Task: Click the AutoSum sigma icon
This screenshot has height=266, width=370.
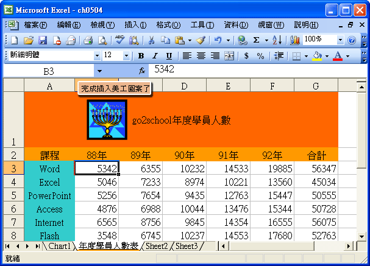Action: (x=257, y=40)
